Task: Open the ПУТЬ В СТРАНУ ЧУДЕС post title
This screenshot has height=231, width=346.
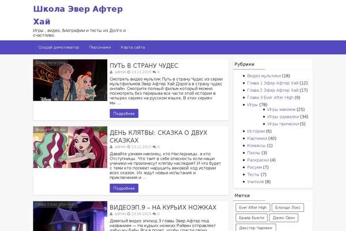Action: tap(144, 65)
